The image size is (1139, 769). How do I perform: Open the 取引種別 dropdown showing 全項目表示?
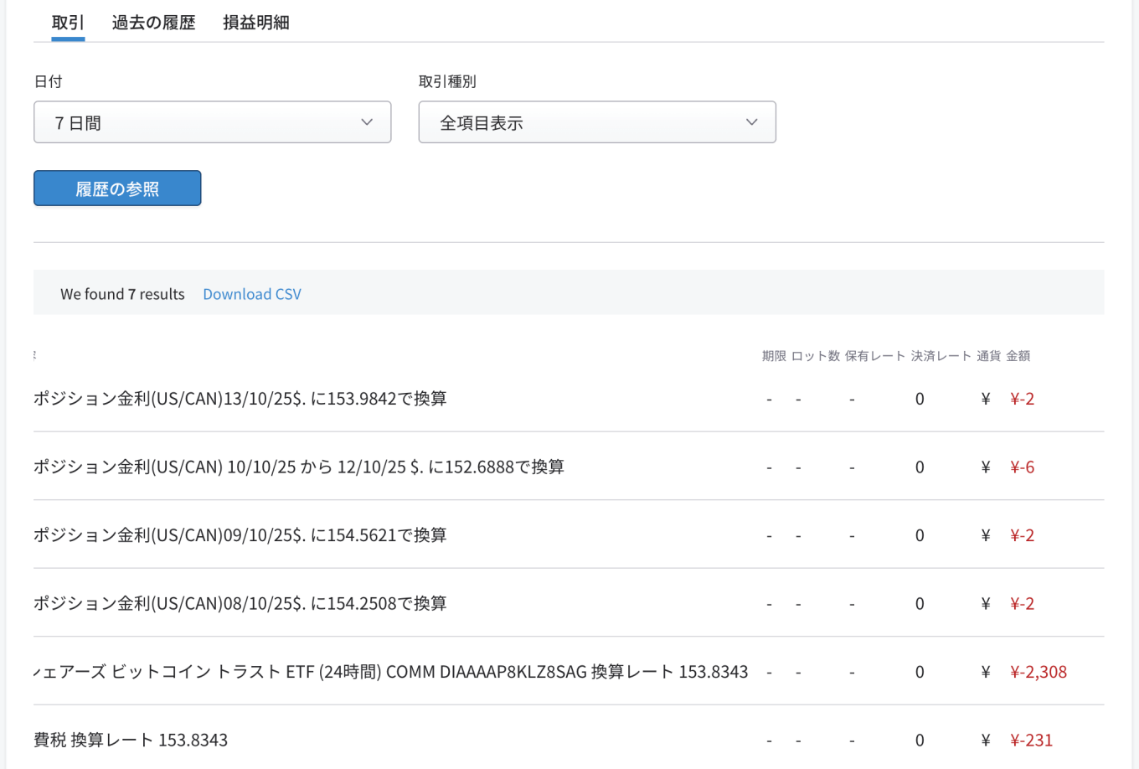(596, 122)
